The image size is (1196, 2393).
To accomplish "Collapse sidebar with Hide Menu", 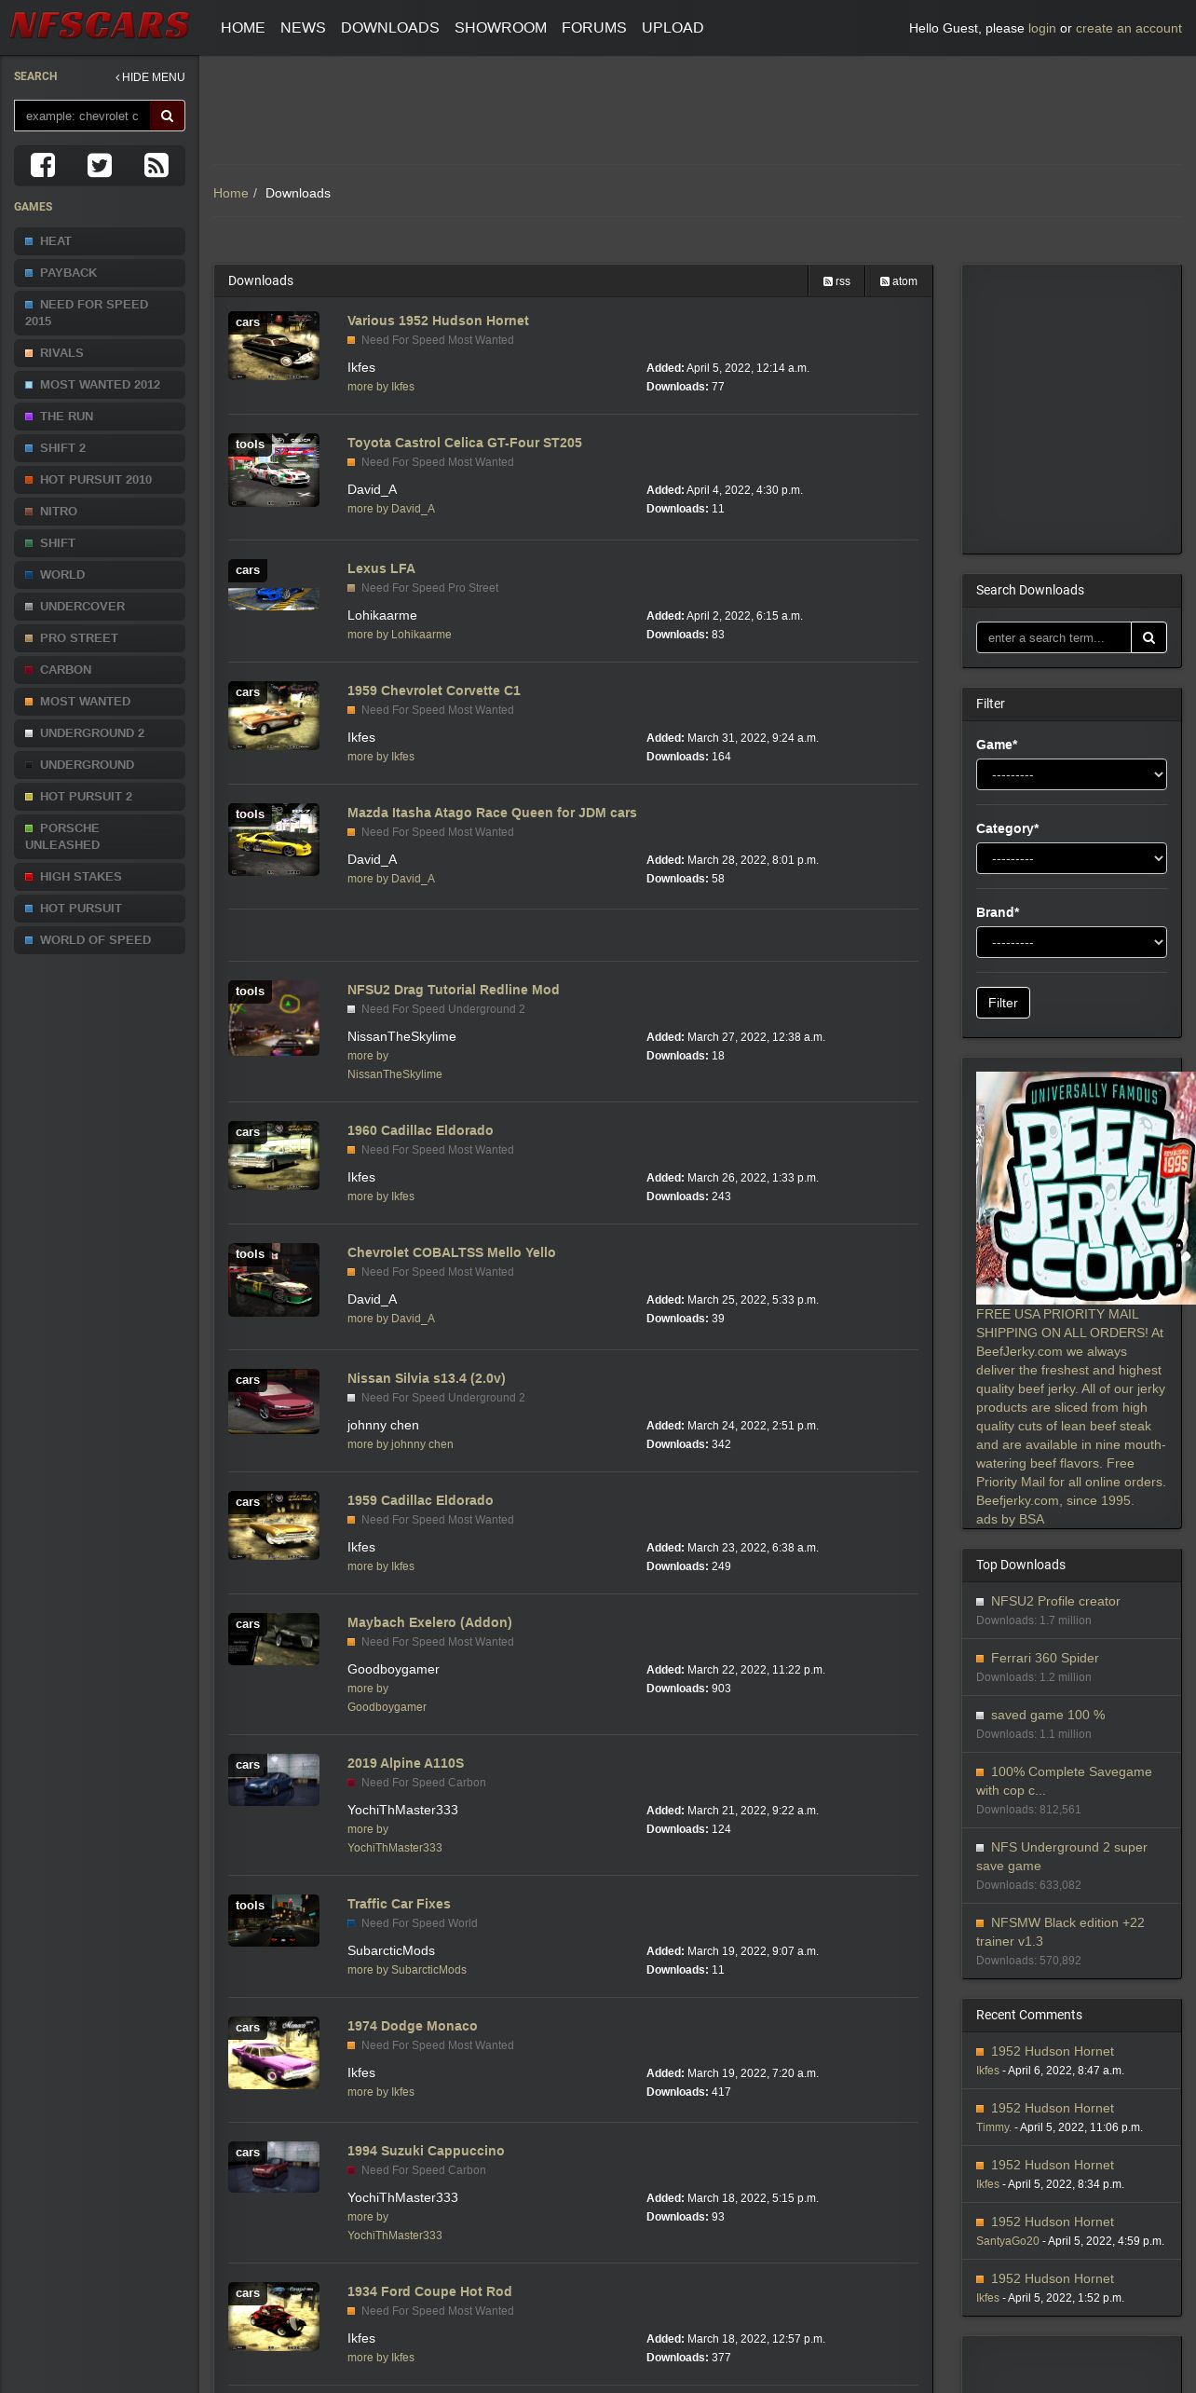I will pos(150,77).
